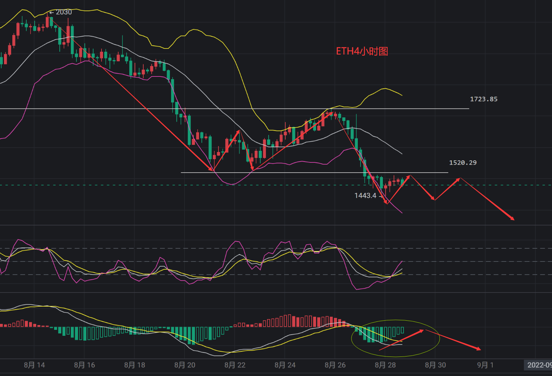Click the 8月 22 date label

pyautogui.click(x=235, y=365)
